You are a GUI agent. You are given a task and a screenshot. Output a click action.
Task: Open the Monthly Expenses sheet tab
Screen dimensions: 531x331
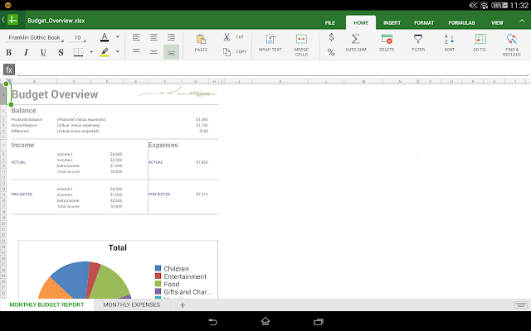[131, 305]
